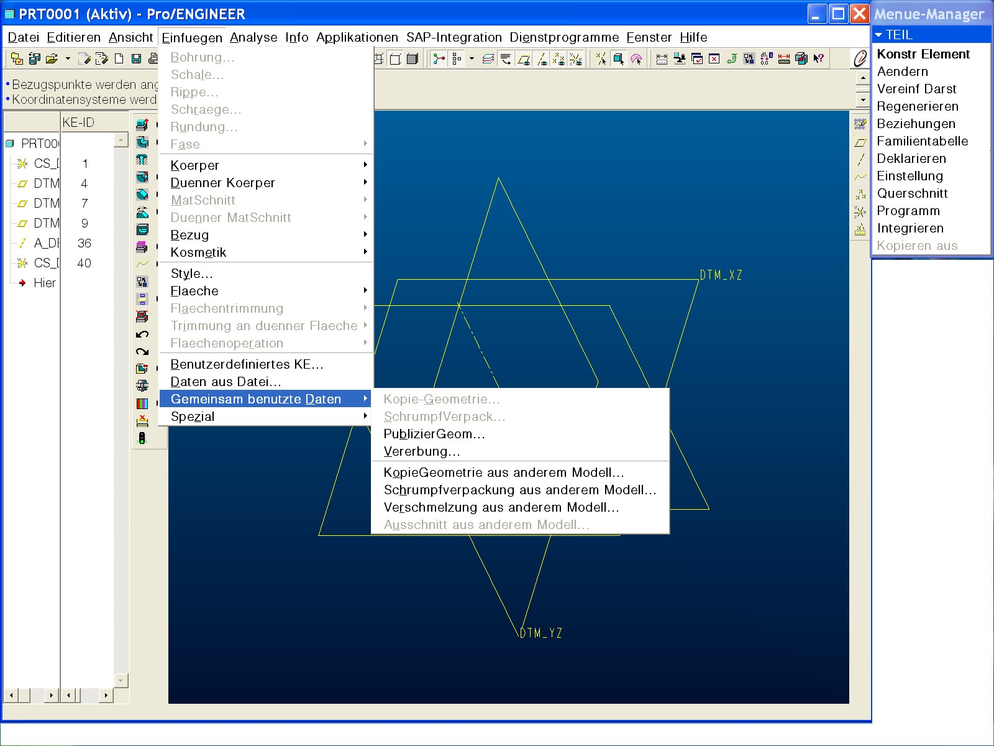Click the paperclip info icon at toolbar end
This screenshot has width=994, height=746.
click(x=860, y=59)
